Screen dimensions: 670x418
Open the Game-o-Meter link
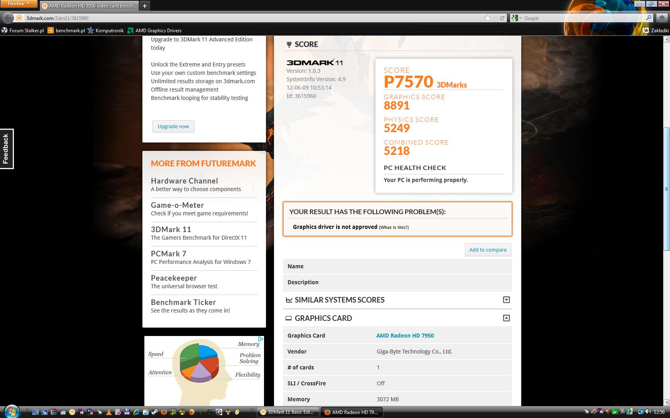coord(177,205)
